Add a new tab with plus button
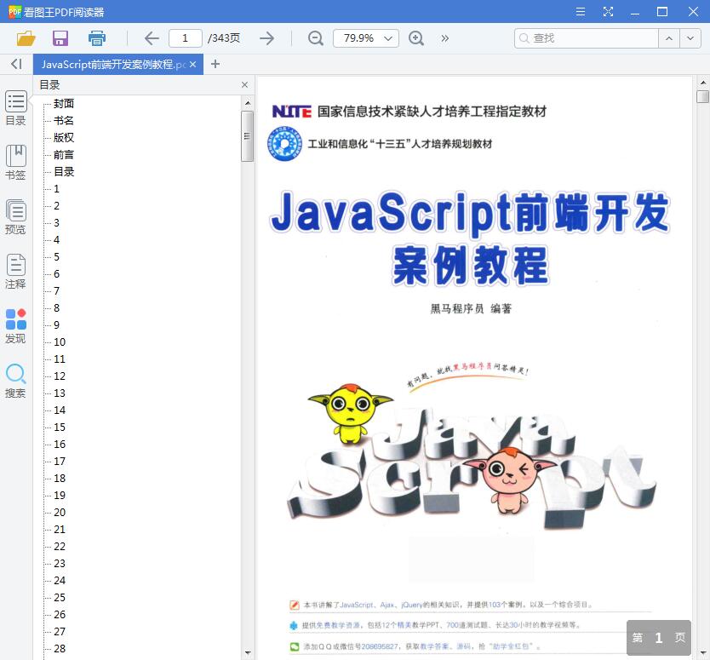 tap(215, 64)
